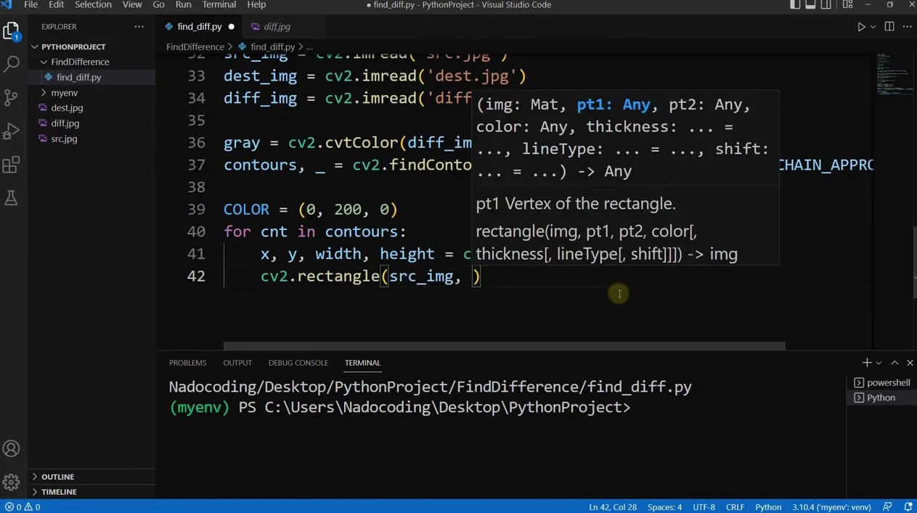Switch to the DEBUG CONSOLE tab
917x513 pixels.
pyautogui.click(x=298, y=363)
